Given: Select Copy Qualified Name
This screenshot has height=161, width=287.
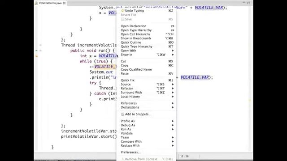Looking at the screenshot, I should click(147, 69).
